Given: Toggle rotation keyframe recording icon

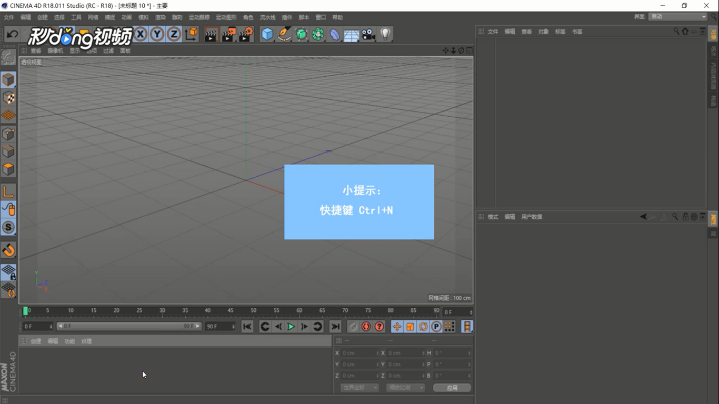Looking at the screenshot, I should 423,327.
